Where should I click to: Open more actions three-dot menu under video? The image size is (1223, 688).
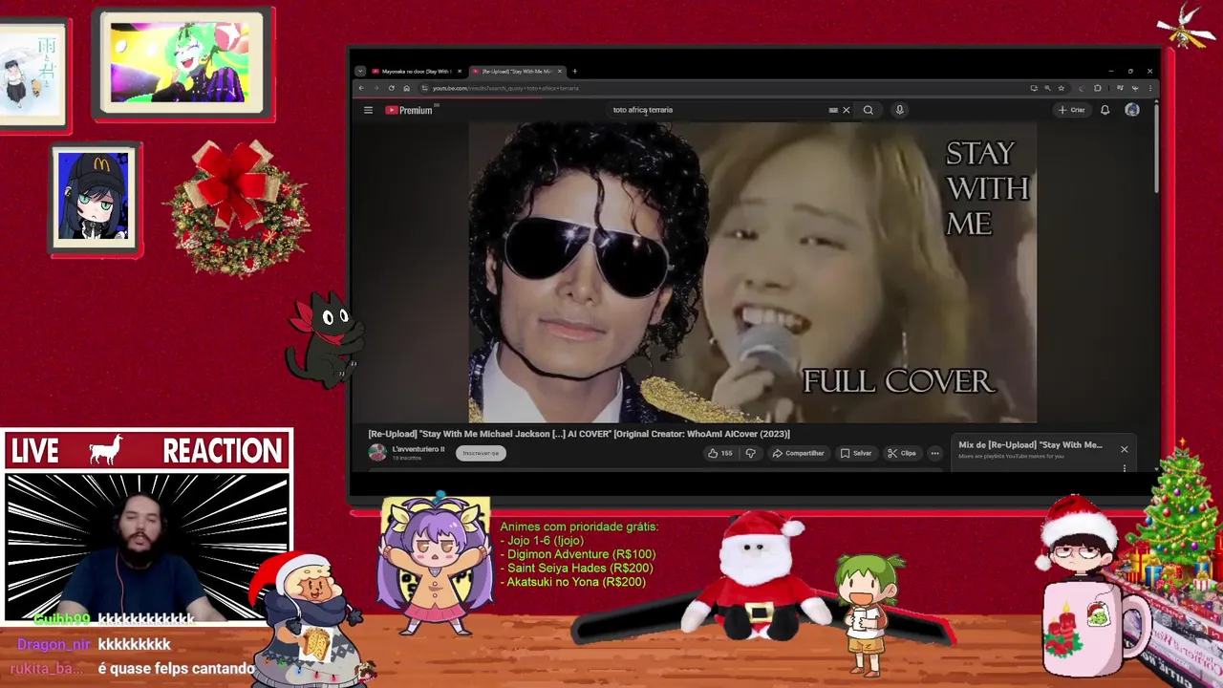(x=935, y=453)
